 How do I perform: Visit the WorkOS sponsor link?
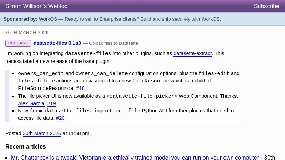(48, 19)
